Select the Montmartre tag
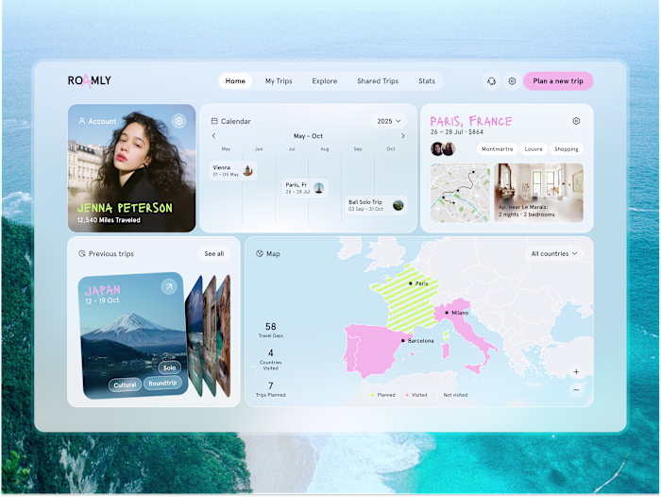 pos(498,149)
